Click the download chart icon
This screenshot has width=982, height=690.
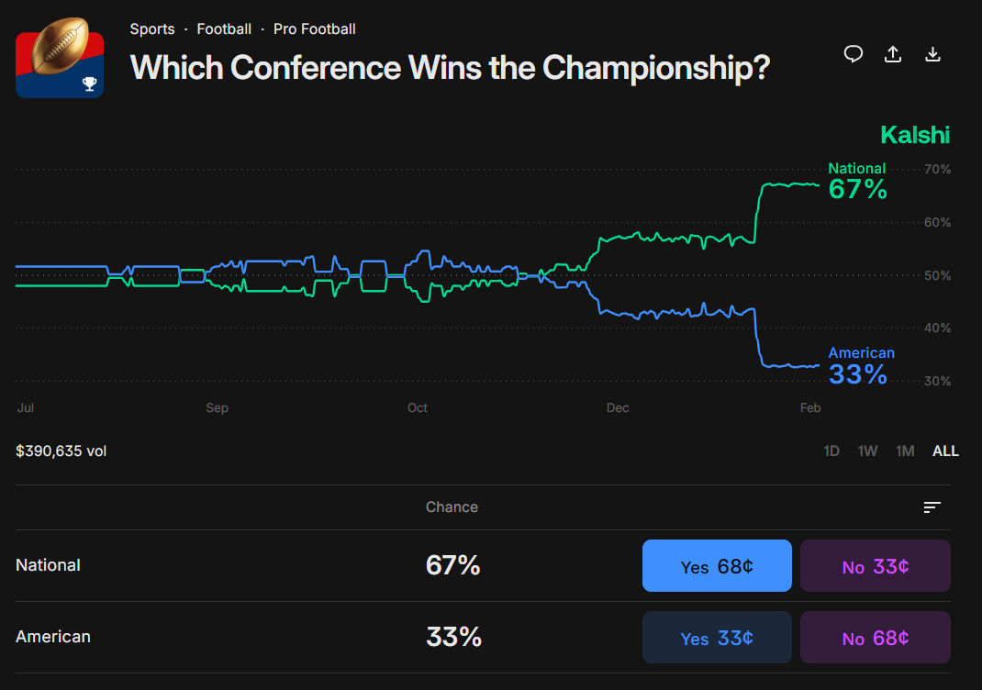pos(932,54)
